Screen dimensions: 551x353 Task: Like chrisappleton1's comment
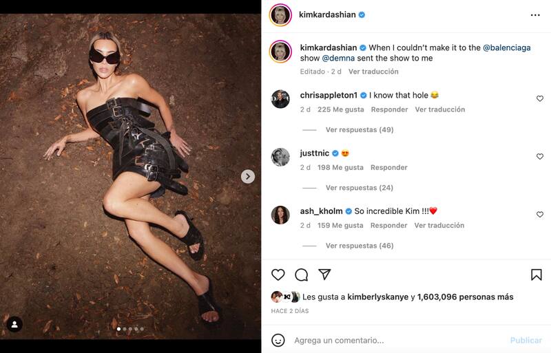point(539,99)
